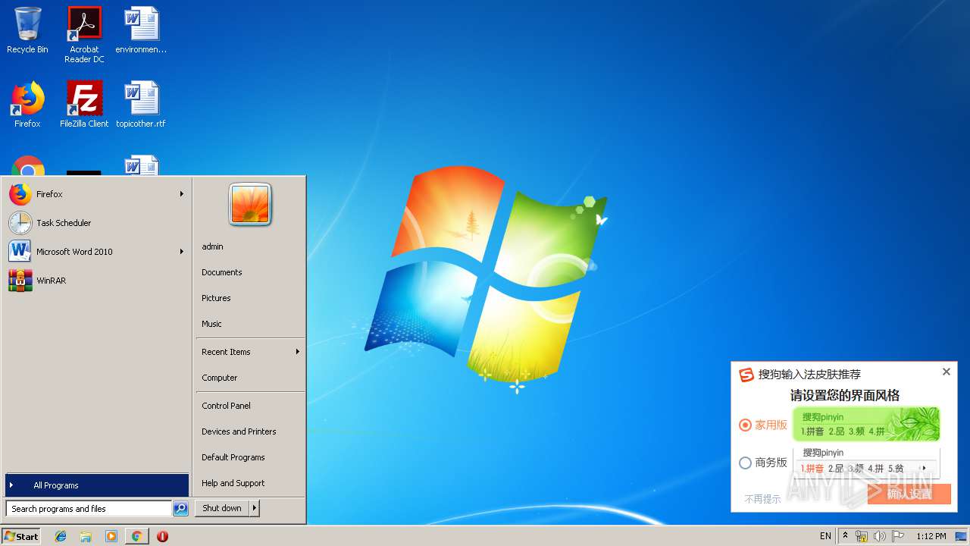This screenshot has height=546, width=970.
Task: Open admin user folder
Action: point(213,246)
